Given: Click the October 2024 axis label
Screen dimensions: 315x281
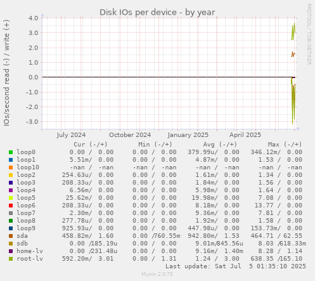Looking at the screenshot, I should point(130,135).
